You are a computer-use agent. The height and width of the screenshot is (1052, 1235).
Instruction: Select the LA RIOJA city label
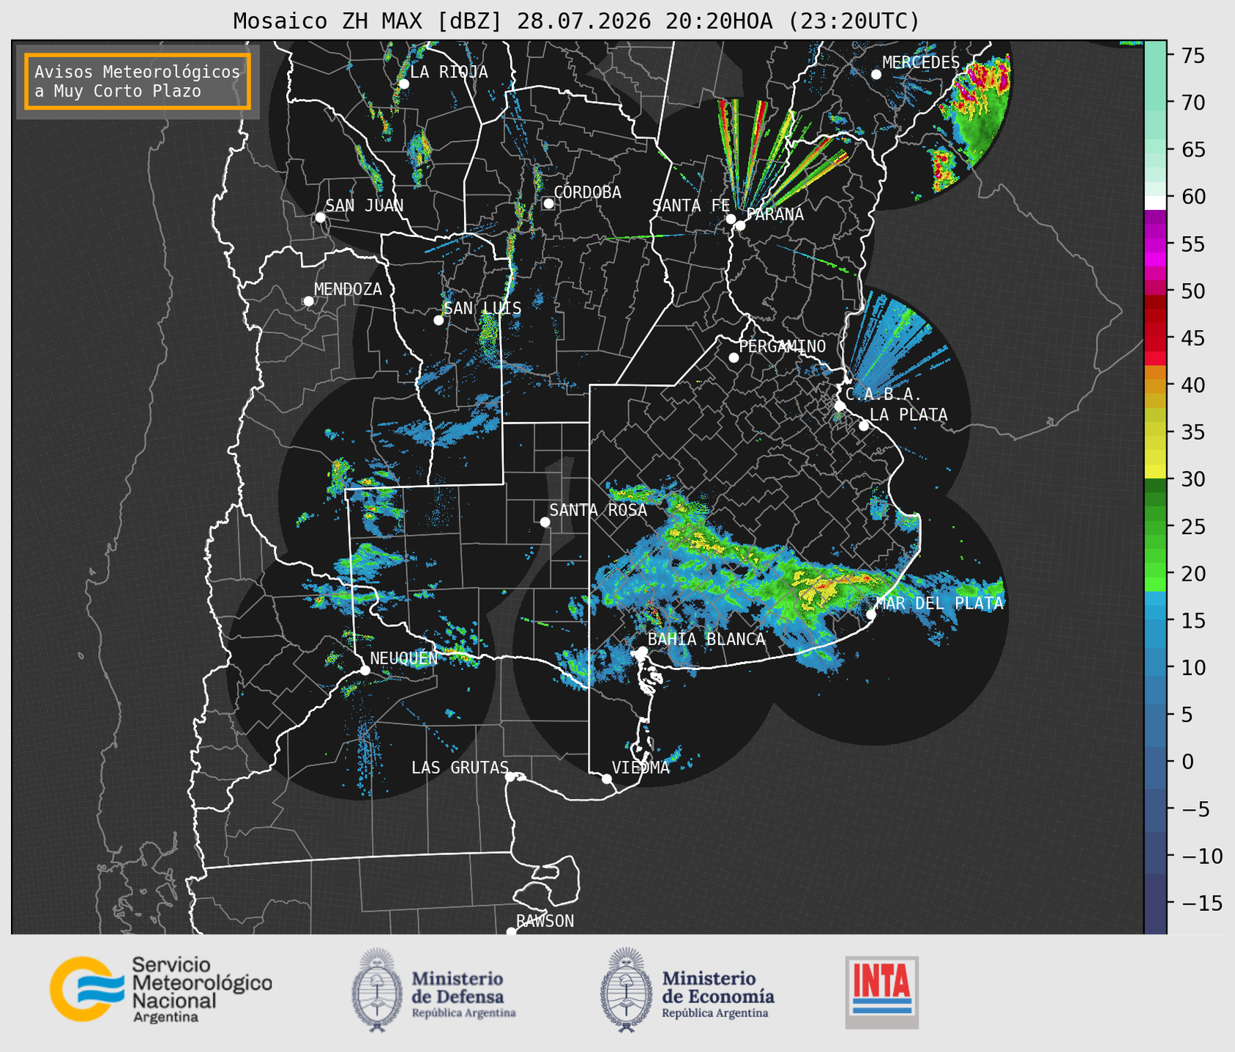tap(449, 72)
